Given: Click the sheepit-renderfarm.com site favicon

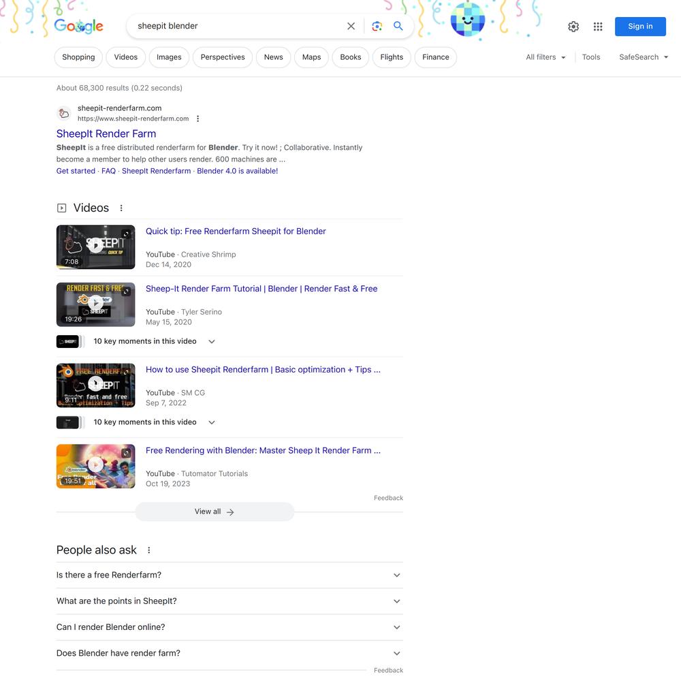Looking at the screenshot, I should click(x=64, y=113).
